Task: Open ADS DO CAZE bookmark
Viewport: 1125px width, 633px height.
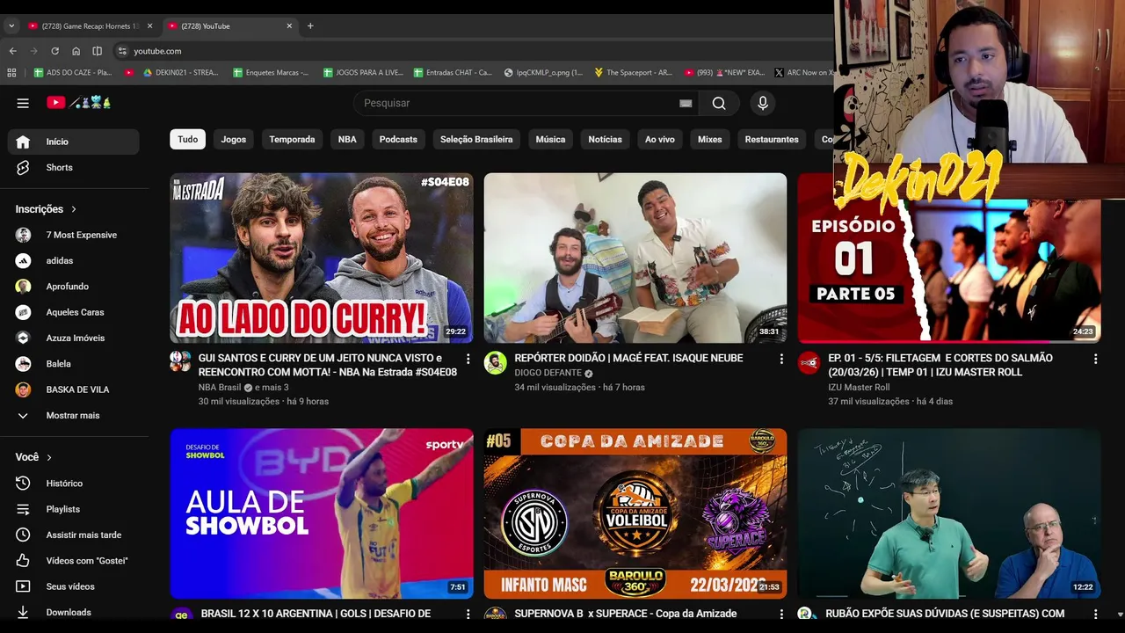Action: (x=73, y=73)
